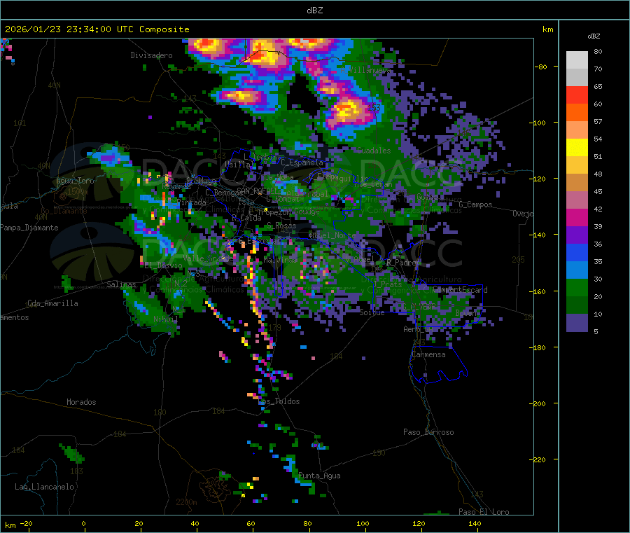This screenshot has height=533, width=630.
Task: Click the El_Desvio map label
Action: tap(164, 265)
